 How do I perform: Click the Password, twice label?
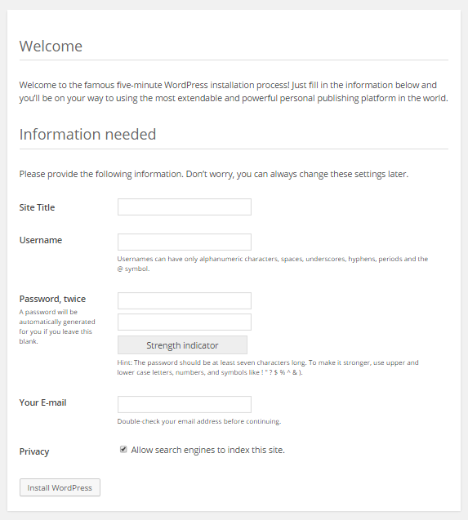point(52,299)
